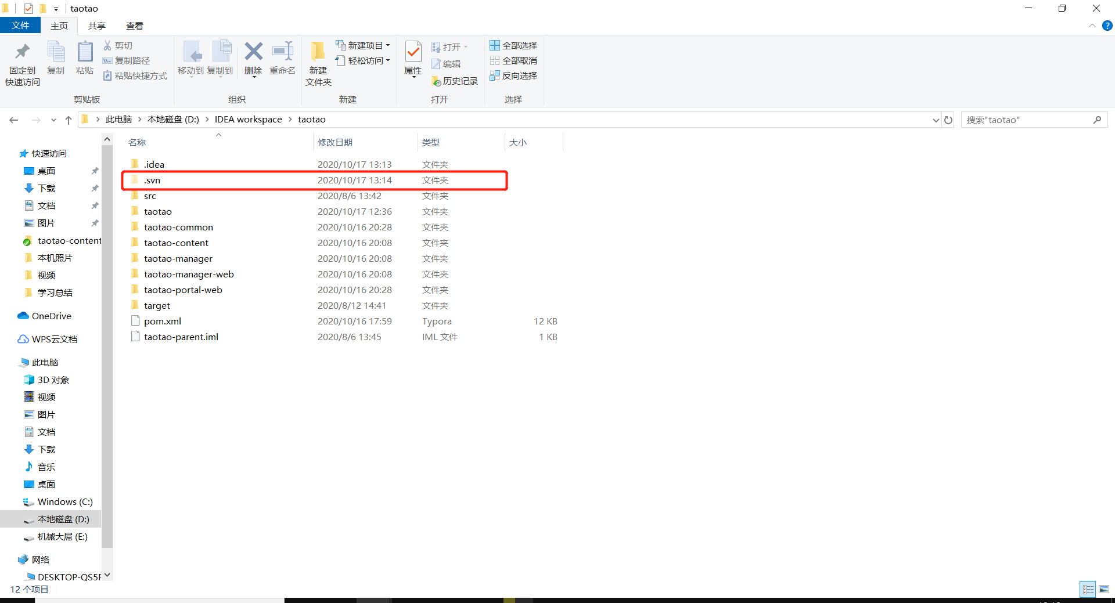This screenshot has height=603, width=1115.
Task: Expand the Open button dropdown
Action: pos(466,47)
